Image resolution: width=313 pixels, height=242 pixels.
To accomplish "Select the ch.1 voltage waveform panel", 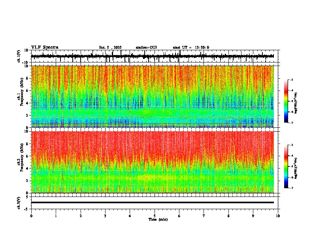I will pyautogui.click(x=155, y=56).
